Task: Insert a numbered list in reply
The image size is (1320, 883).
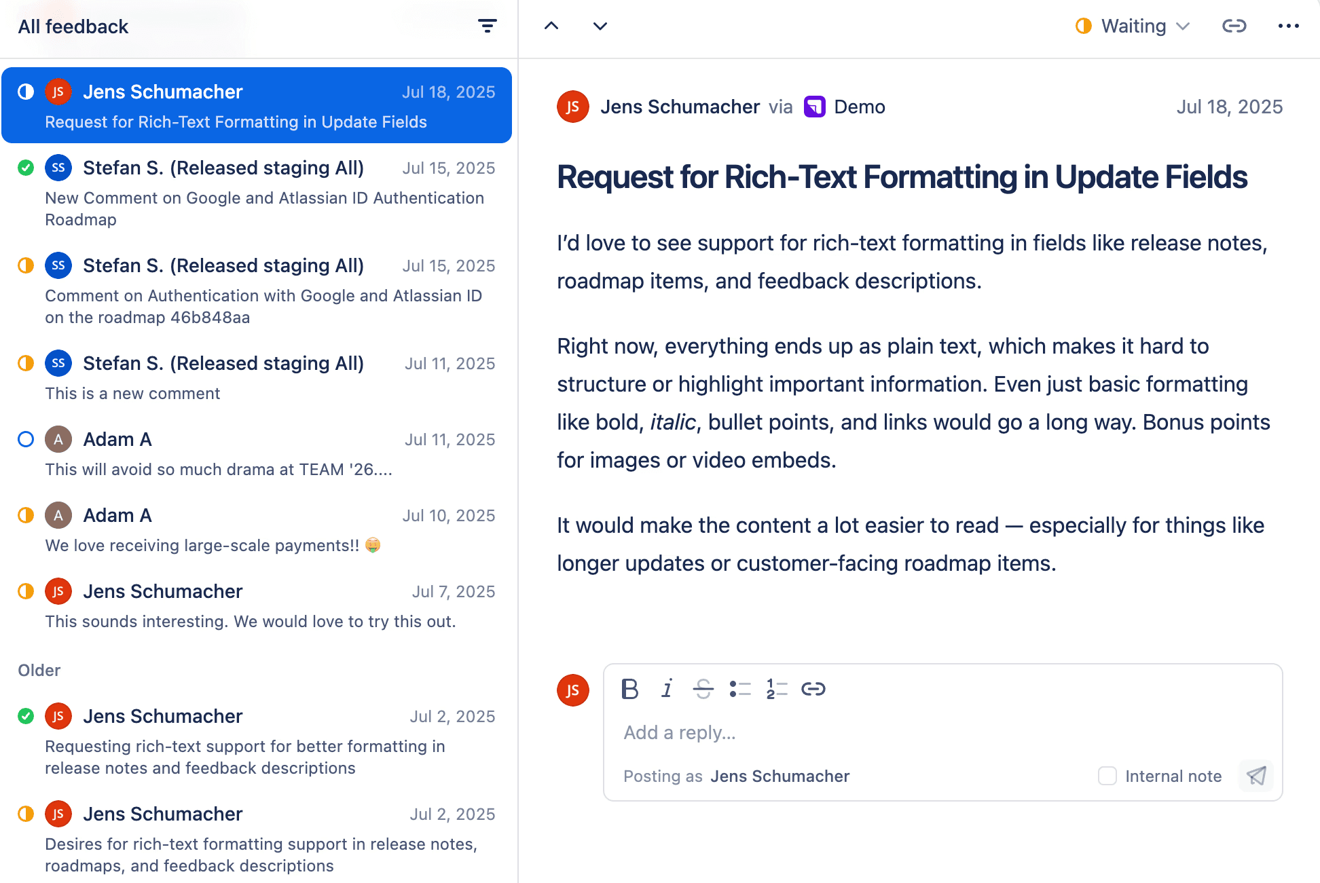Action: (776, 689)
